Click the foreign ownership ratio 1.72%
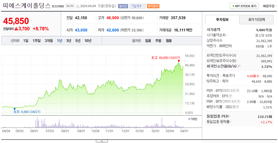278x143 pixels. coord(267,67)
